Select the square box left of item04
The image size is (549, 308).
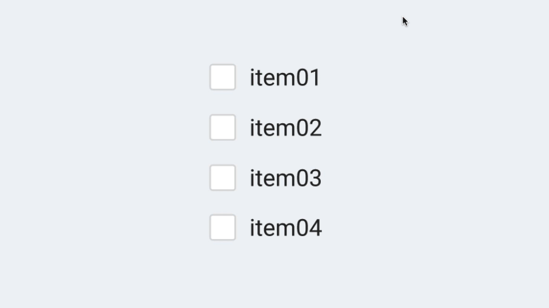pyautogui.click(x=222, y=228)
